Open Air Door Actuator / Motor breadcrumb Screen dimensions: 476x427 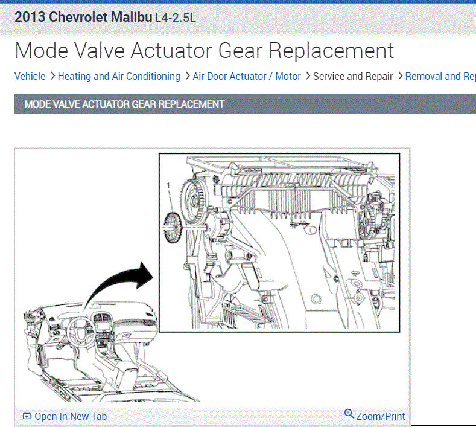point(247,76)
